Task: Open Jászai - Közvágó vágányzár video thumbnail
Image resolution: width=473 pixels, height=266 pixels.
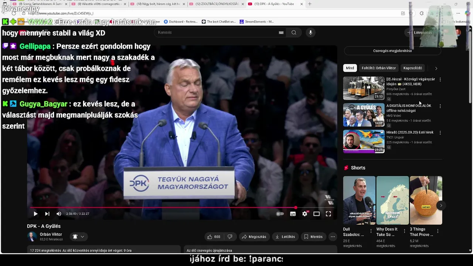Action: tap(364, 88)
